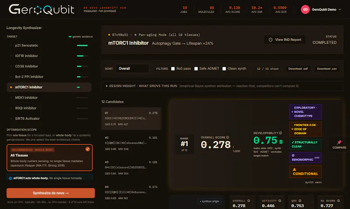The height and width of the screenshot is (209, 350).
Task: Click the info icon beside ACTIVITY metric
Action: (280, 201)
